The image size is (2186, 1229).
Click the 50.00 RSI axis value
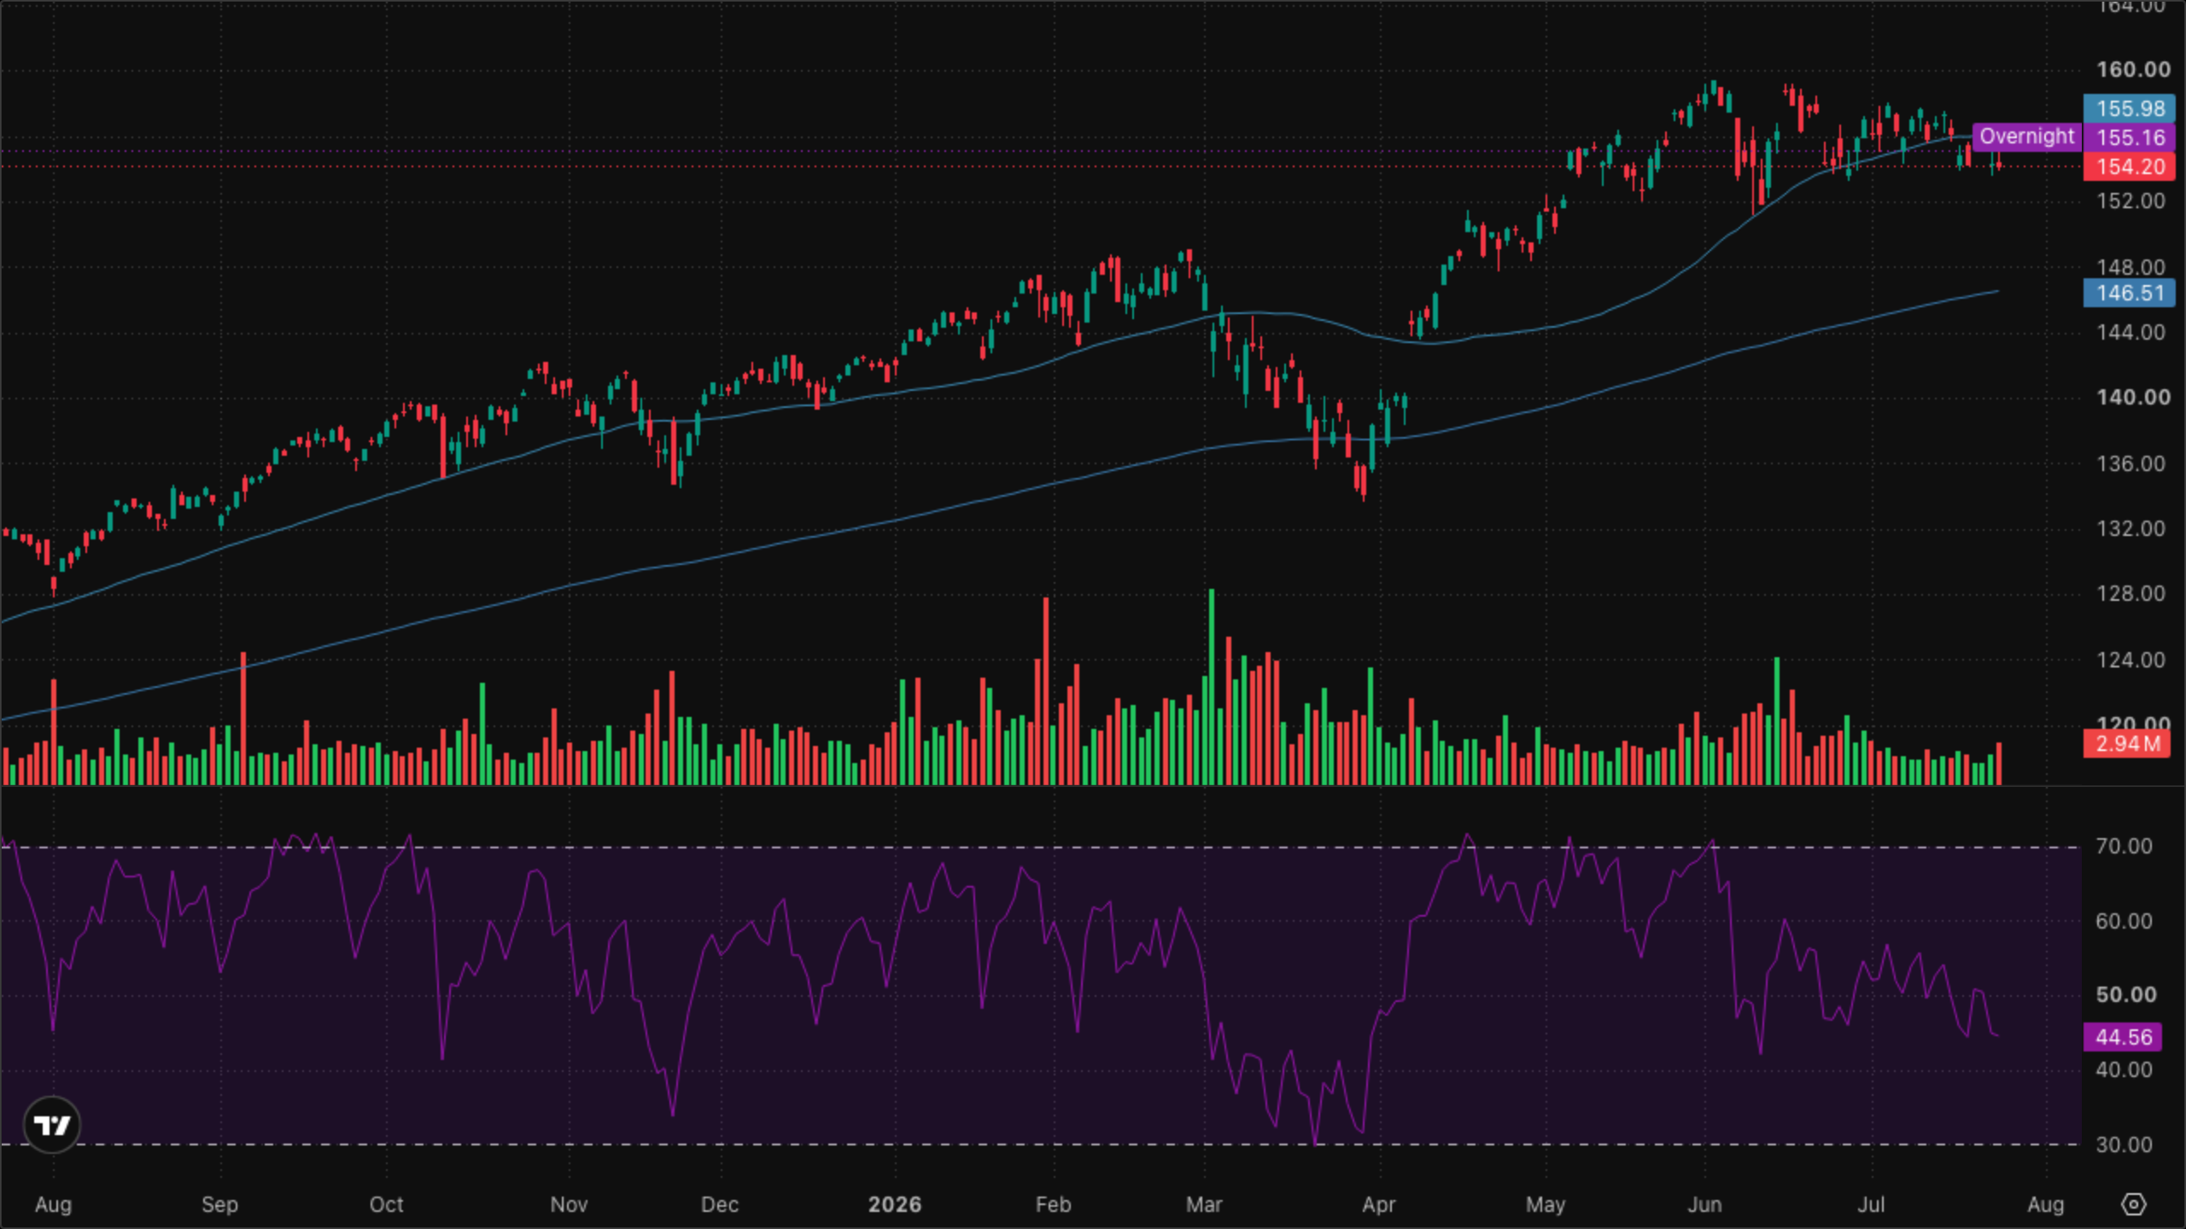[2125, 994]
